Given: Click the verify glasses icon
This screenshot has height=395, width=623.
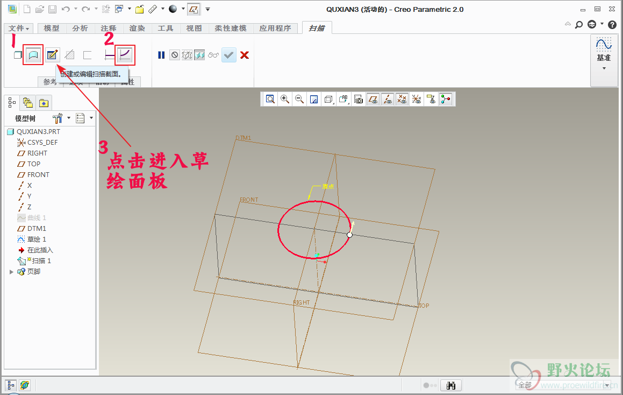Looking at the screenshot, I should pyautogui.click(x=213, y=55).
